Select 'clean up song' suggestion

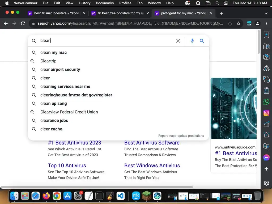click(x=118, y=104)
